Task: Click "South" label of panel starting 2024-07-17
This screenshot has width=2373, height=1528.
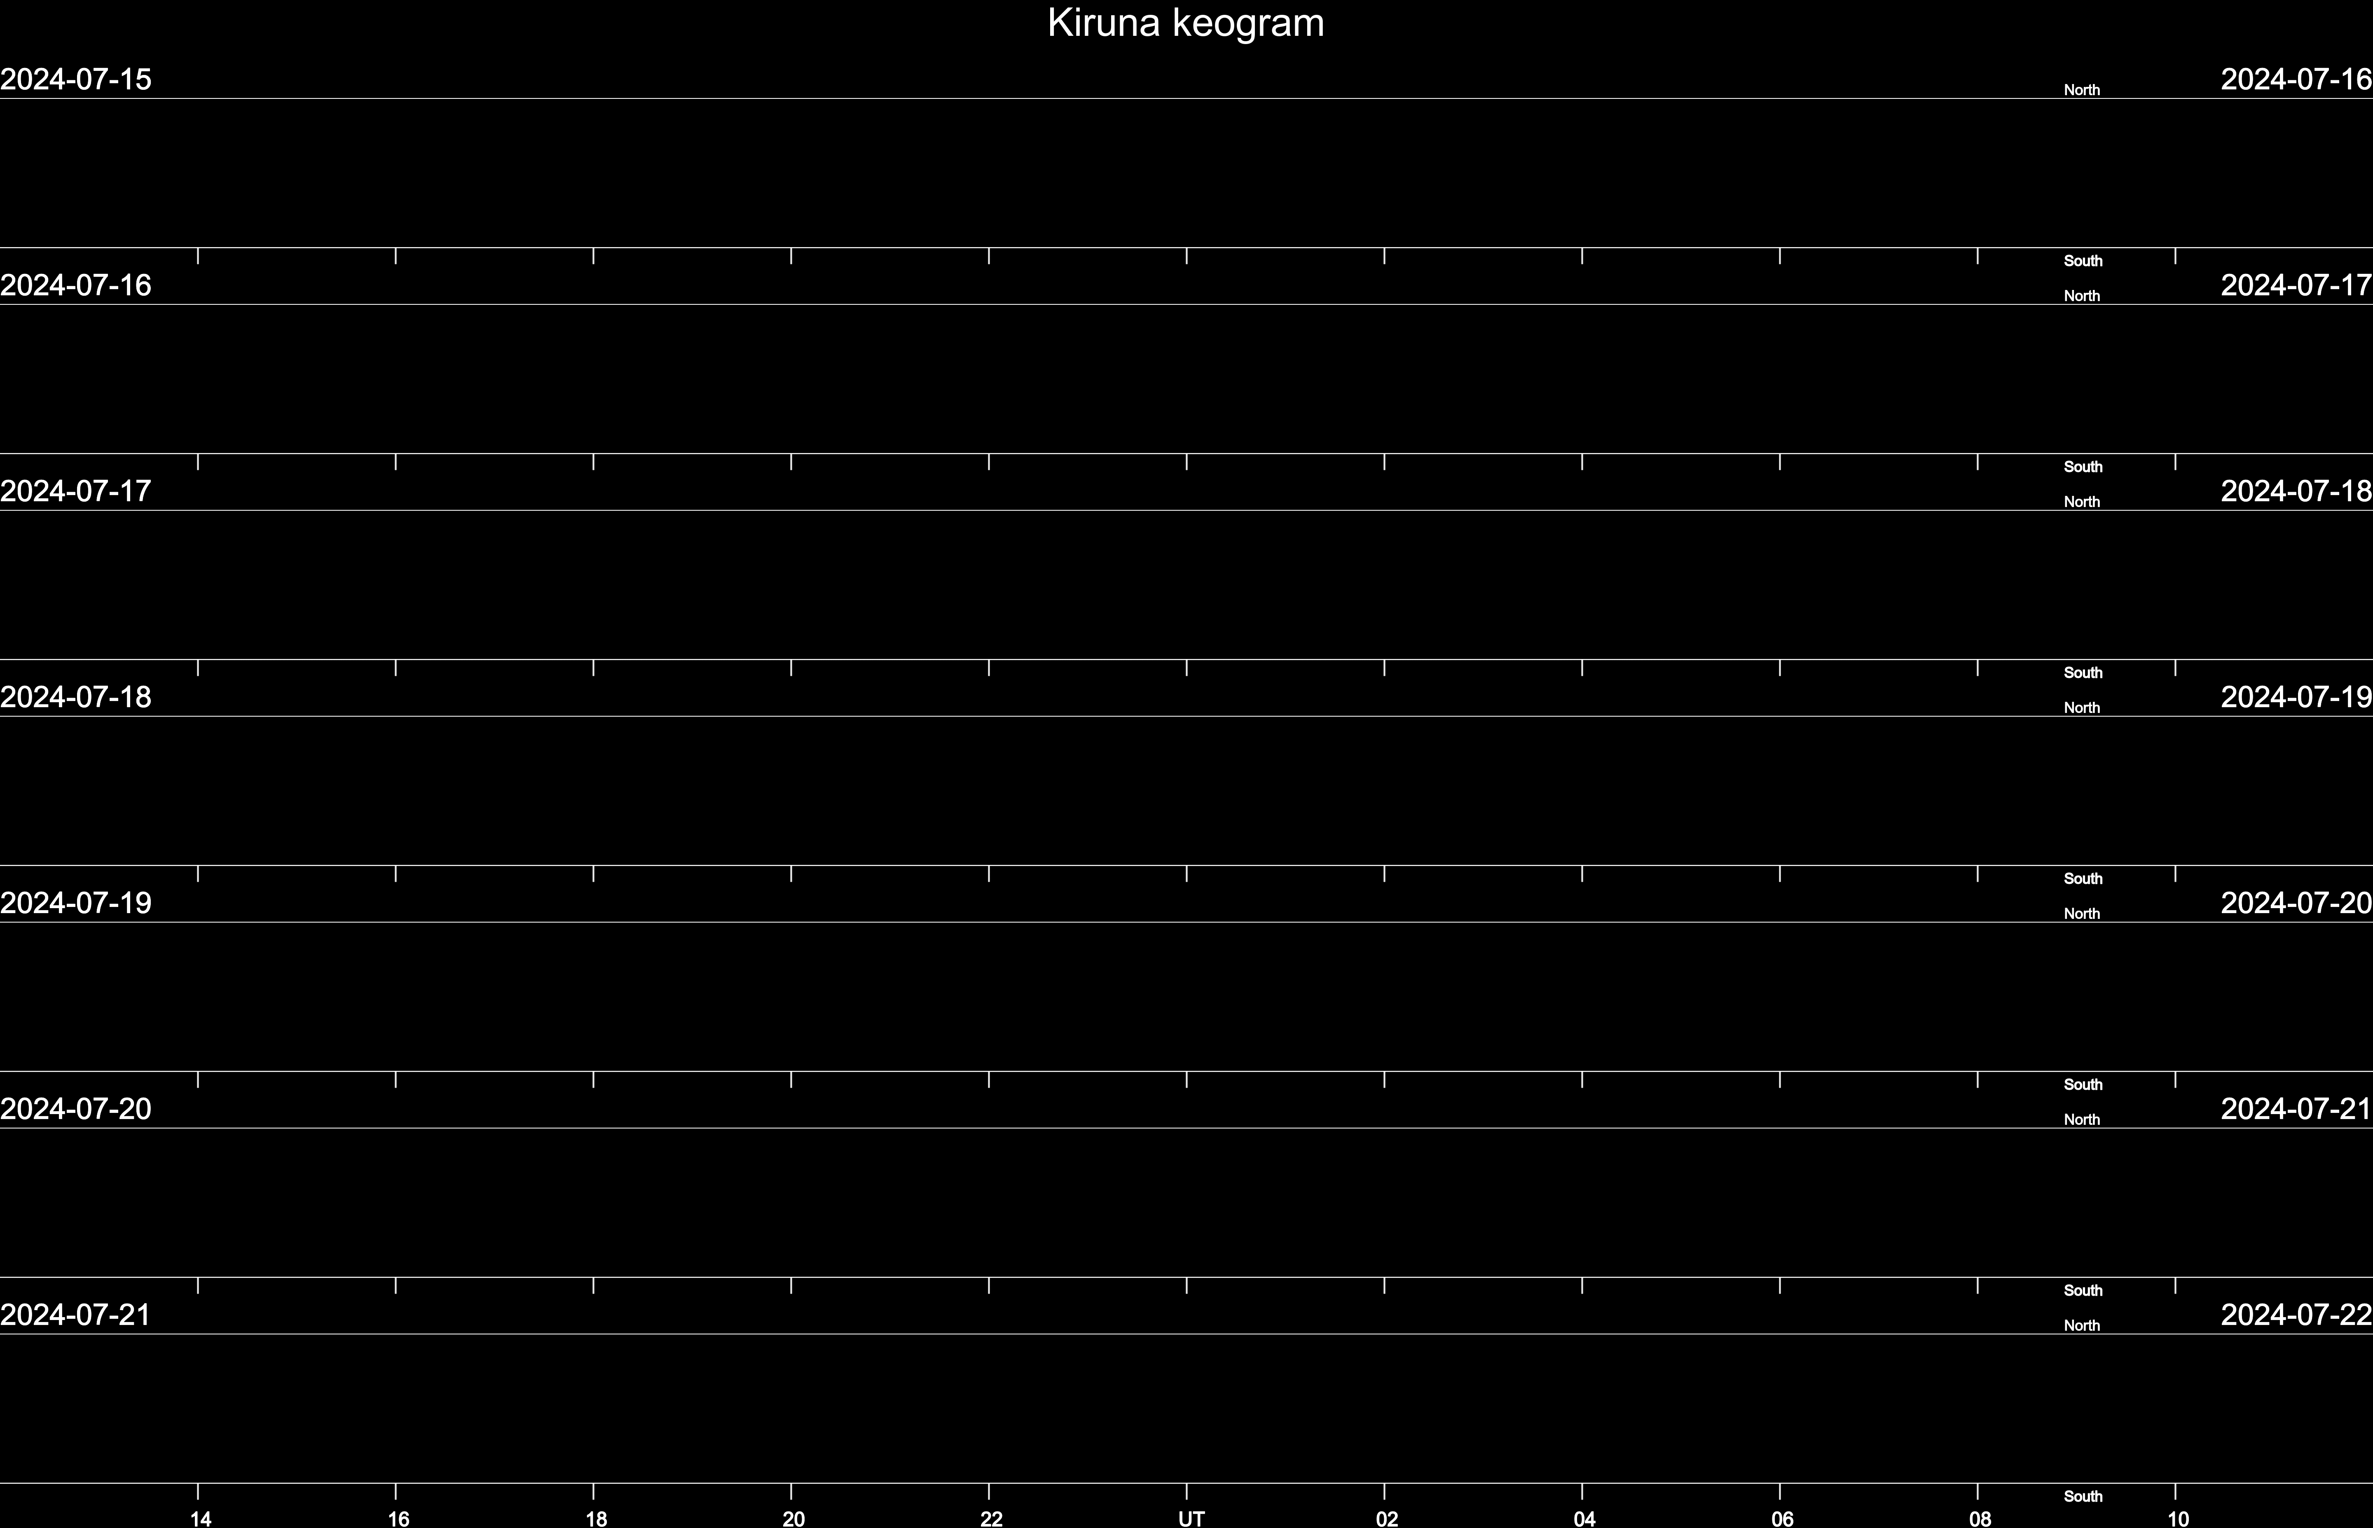Action: point(2083,673)
